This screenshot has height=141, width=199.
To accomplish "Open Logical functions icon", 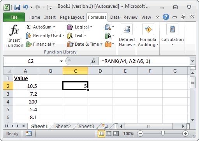I will click(70, 27).
